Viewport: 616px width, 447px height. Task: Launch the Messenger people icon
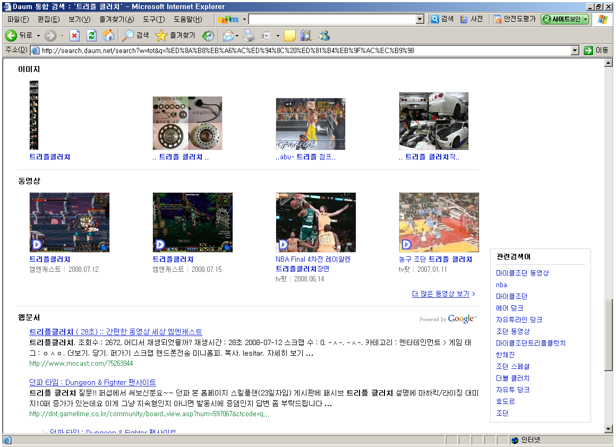point(324,36)
